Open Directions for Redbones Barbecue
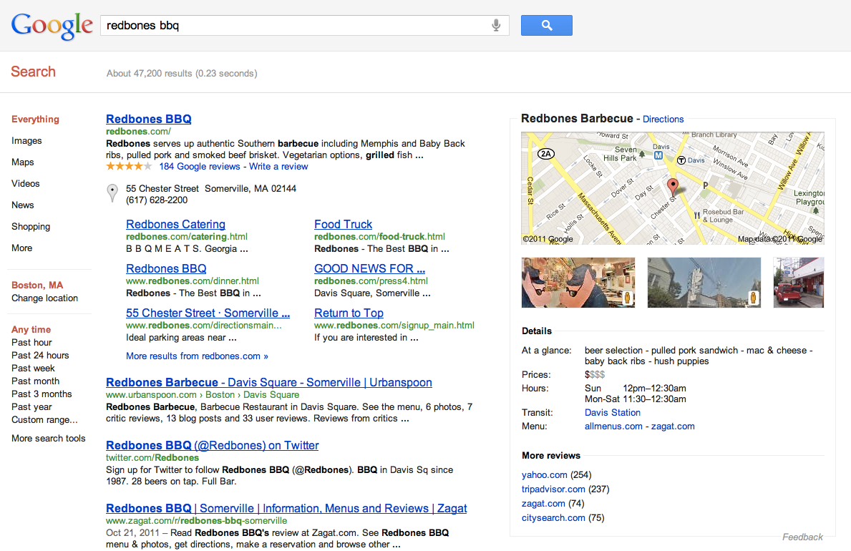851x551 pixels. pos(663,120)
